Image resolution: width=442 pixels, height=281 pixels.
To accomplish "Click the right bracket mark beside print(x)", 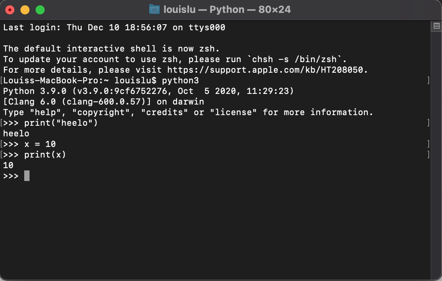I will click(428, 155).
